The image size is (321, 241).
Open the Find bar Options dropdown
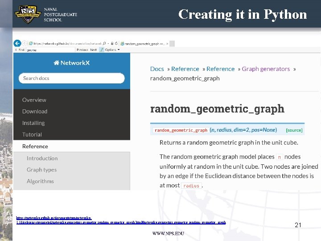[x=112, y=50]
